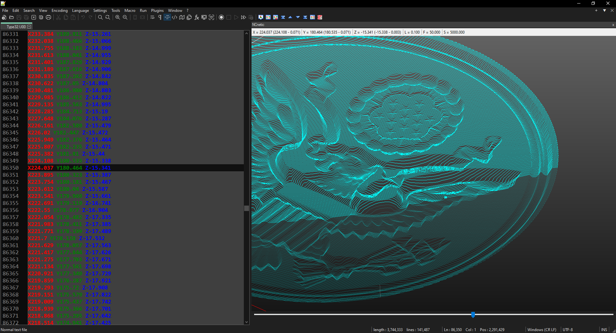This screenshot has width=616, height=333.
Task: Click the Open file folder icon
Action: [11, 17]
